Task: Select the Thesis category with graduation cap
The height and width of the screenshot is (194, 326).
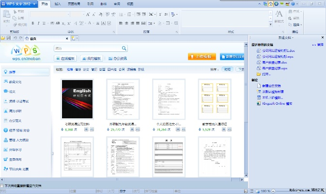Action: point(12,91)
